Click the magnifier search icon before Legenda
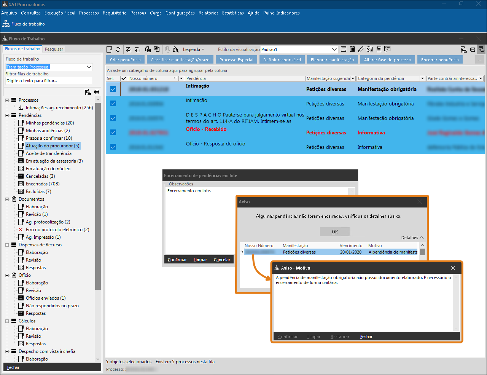 coord(176,49)
